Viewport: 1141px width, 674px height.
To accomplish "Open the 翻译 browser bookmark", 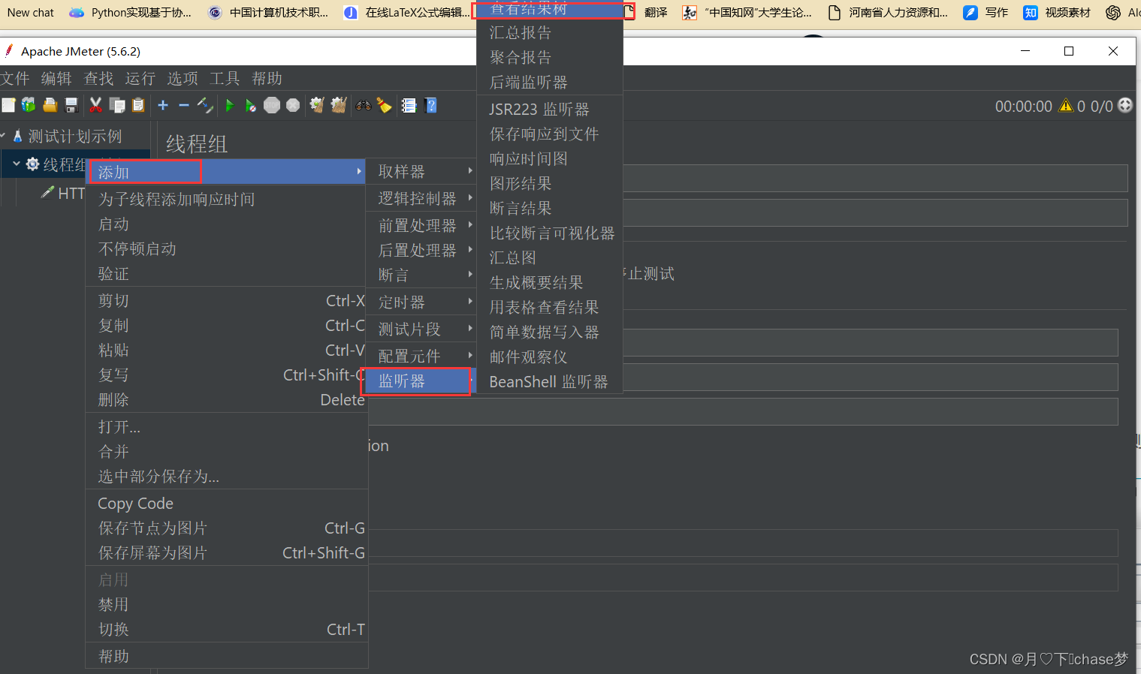I will pos(656,12).
